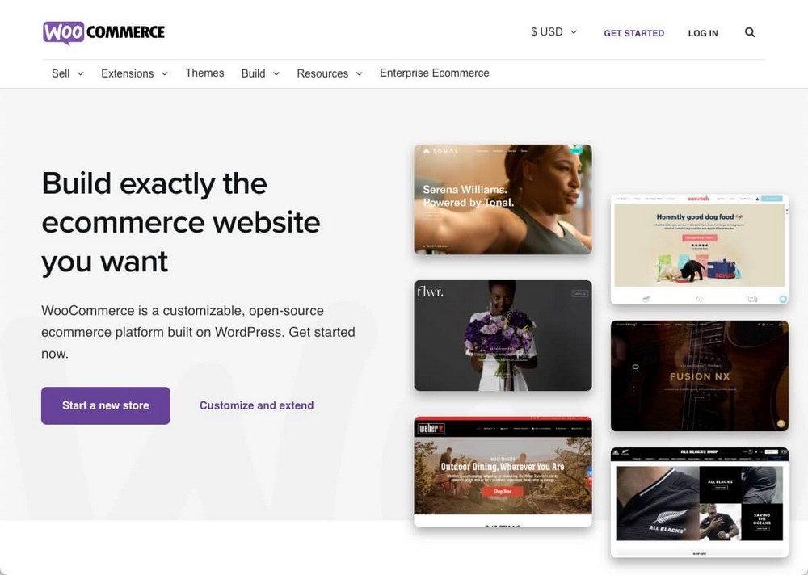Click the flwr florist website thumbnail
Image resolution: width=808 pixels, height=575 pixels.
[503, 335]
